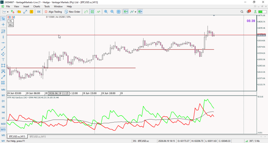Click the HL chart button
The height and width of the screenshot is (143, 268).
pyautogui.click(x=11, y=21)
